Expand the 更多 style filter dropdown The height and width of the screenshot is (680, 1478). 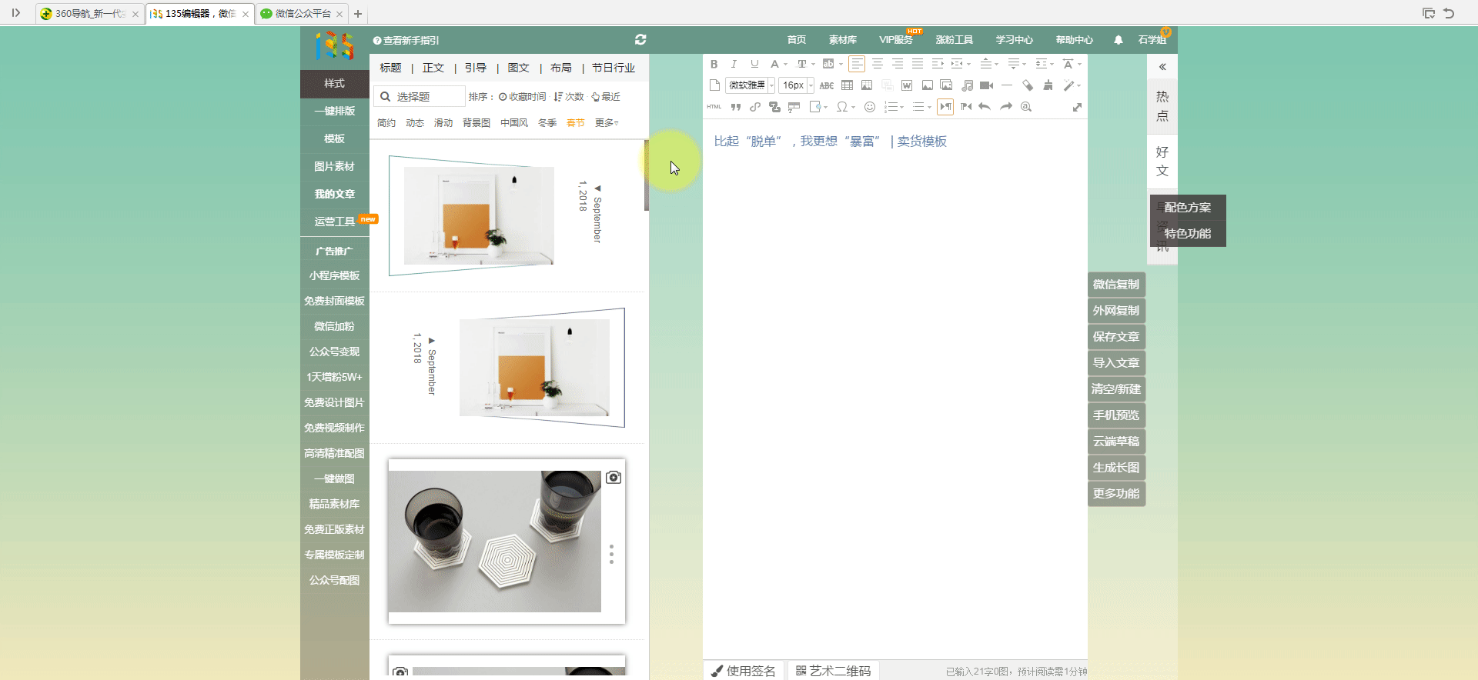(x=607, y=123)
